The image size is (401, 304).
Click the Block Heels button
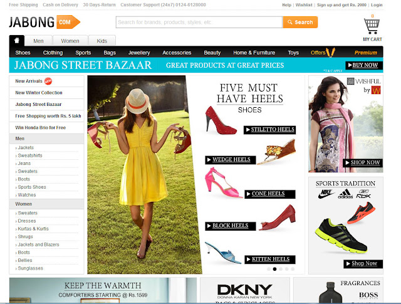pos(231,226)
